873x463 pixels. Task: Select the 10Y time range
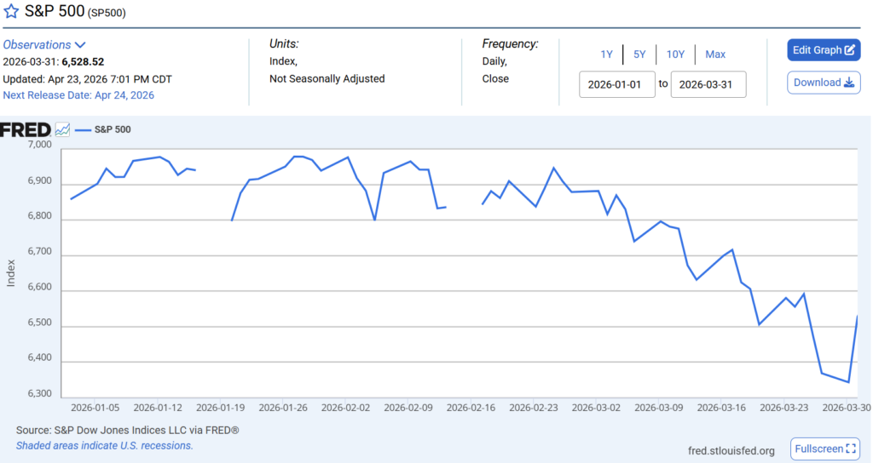pyautogui.click(x=675, y=54)
